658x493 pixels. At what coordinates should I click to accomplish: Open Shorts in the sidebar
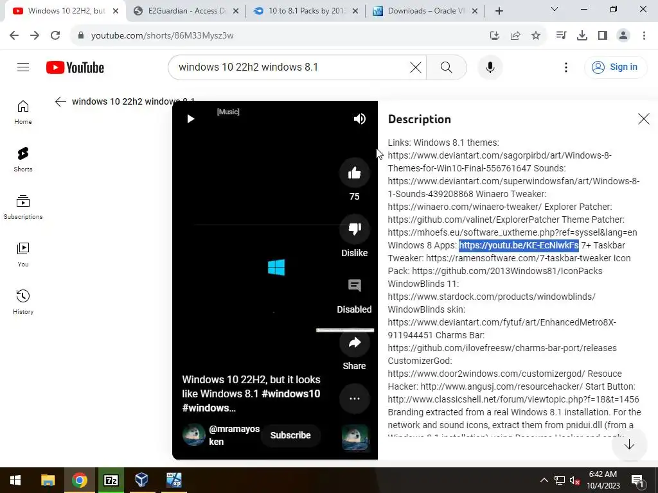23,160
